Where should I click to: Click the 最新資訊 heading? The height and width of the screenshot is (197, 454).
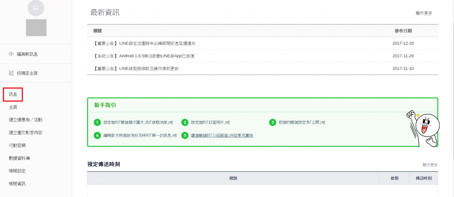pos(105,13)
